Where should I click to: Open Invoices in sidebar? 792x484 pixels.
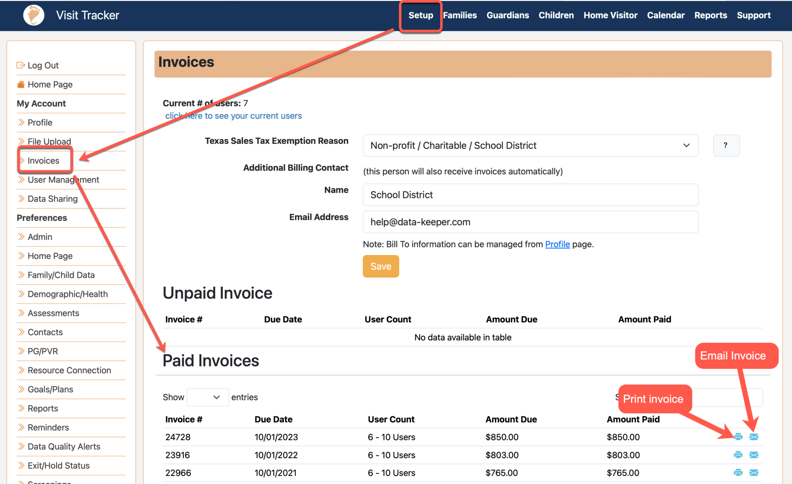pyautogui.click(x=43, y=161)
